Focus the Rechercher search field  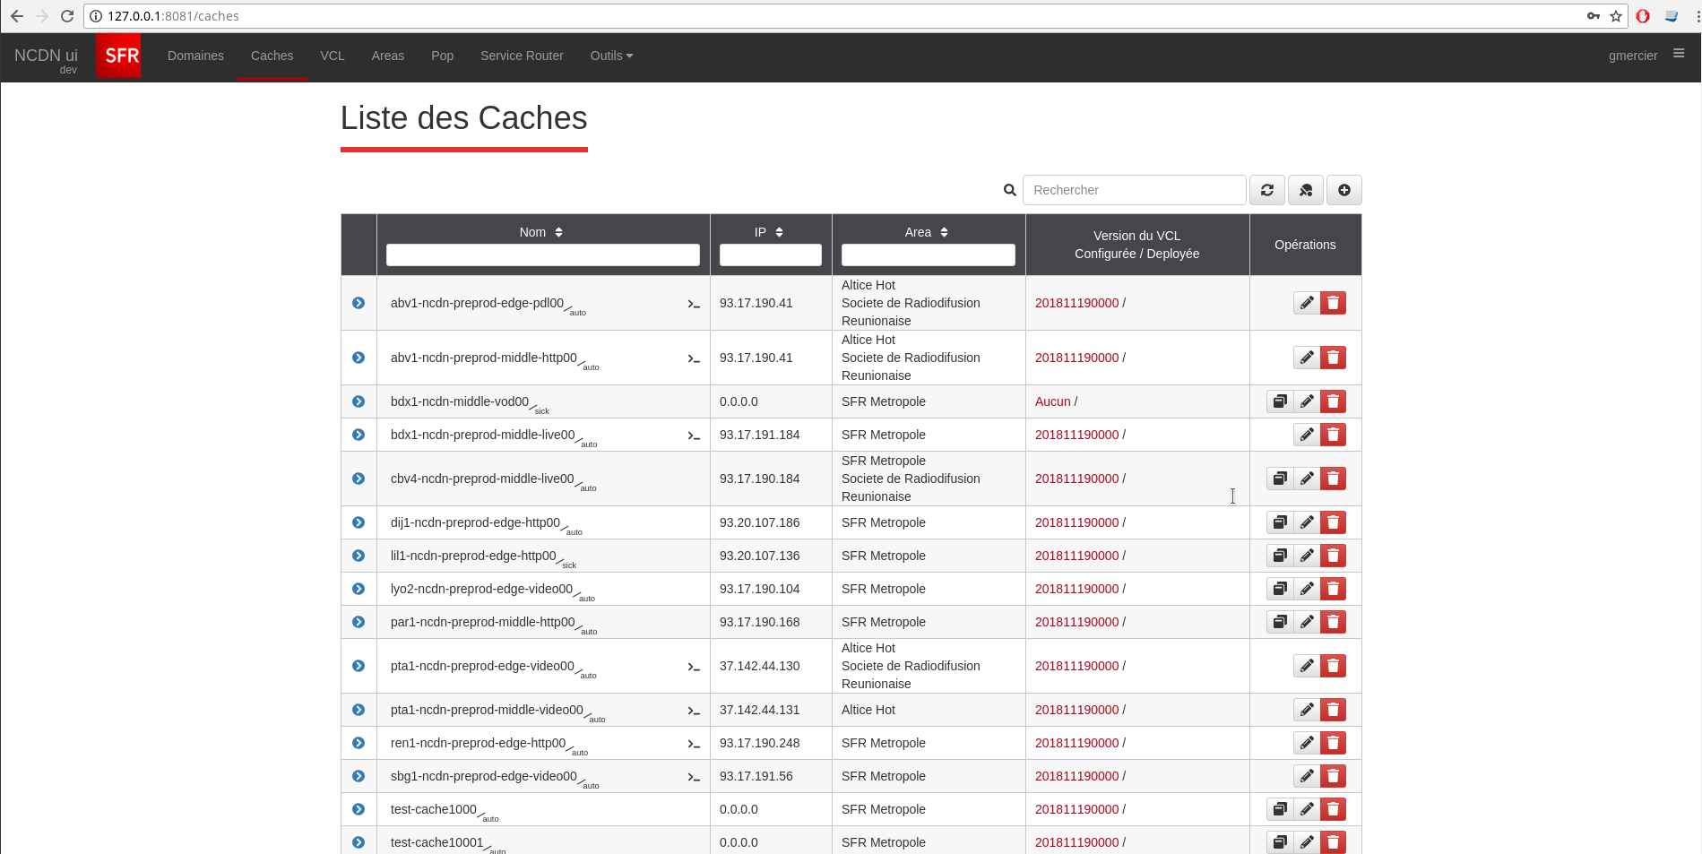1134,190
